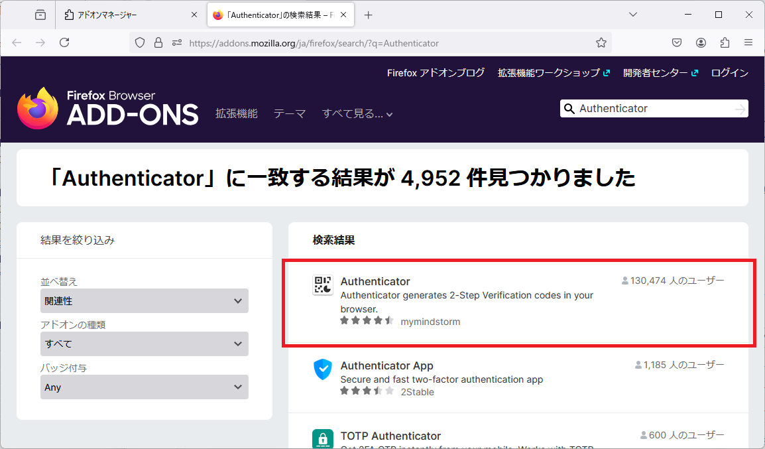Open the Firefox アドオンブログ link
The image size is (765, 449).
(x=435, y=73)
